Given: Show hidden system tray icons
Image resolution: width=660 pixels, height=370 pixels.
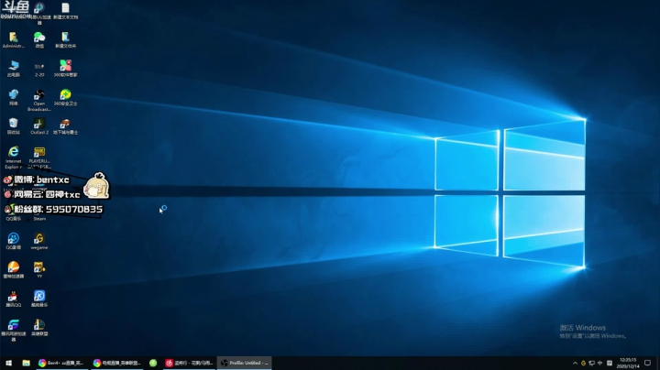Looking at the screenshot, I should [575, 363].
